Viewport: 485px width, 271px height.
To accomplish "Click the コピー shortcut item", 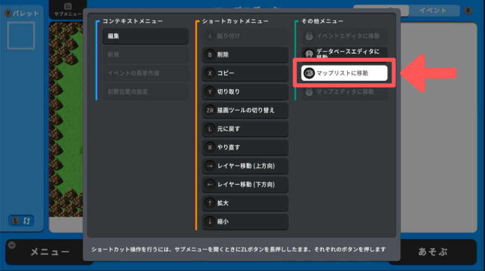I will [x=245, y=73].
